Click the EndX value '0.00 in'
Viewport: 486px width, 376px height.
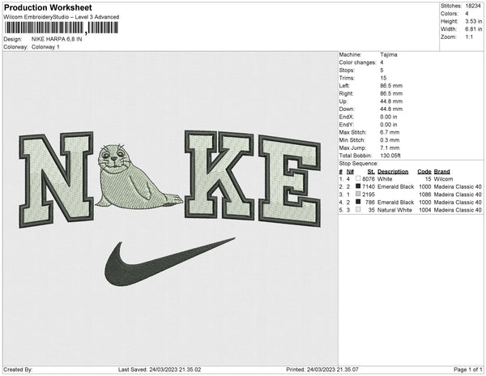[x=388, y=117]
